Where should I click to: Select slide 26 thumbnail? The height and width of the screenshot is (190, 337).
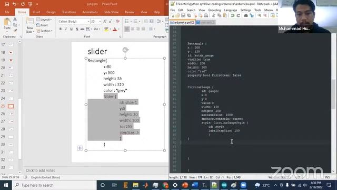click(11, 113)
